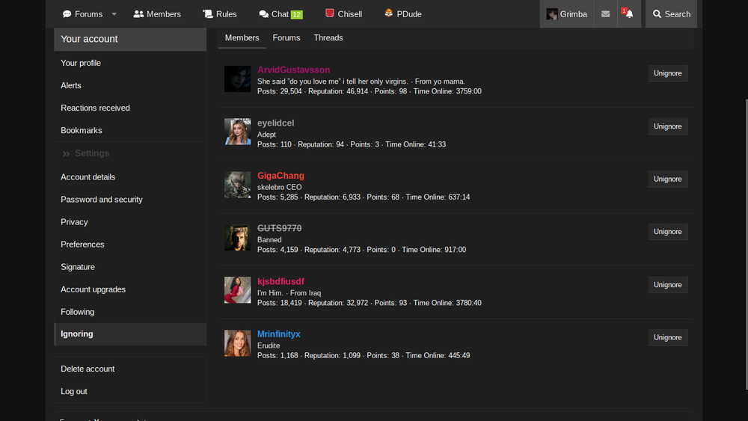This screenshot has width=748, height=421.
Task: Open eyelidcel's profile link
Action: coord(276,123)
